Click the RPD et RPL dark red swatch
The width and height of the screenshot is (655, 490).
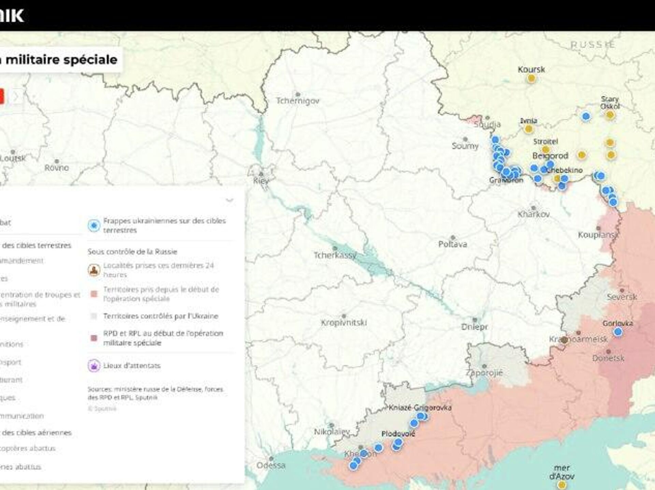click(x=94, y=338)
